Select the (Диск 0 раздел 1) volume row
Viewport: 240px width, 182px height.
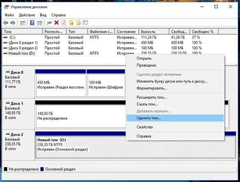pos(110,42)
